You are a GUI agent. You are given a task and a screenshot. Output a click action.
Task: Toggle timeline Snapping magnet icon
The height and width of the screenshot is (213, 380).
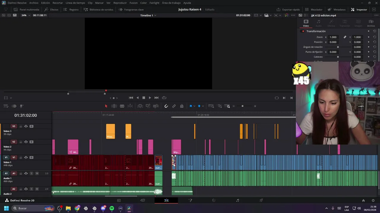(x=166, y=106)
